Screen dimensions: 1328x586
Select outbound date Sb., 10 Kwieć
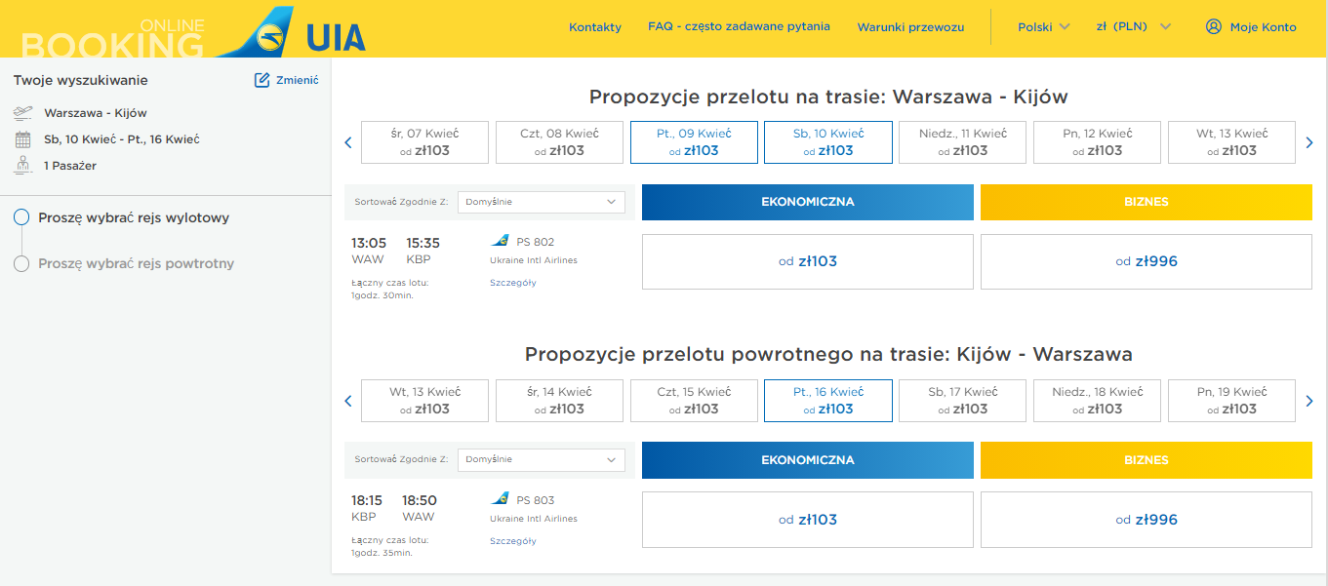pos(828,142)
